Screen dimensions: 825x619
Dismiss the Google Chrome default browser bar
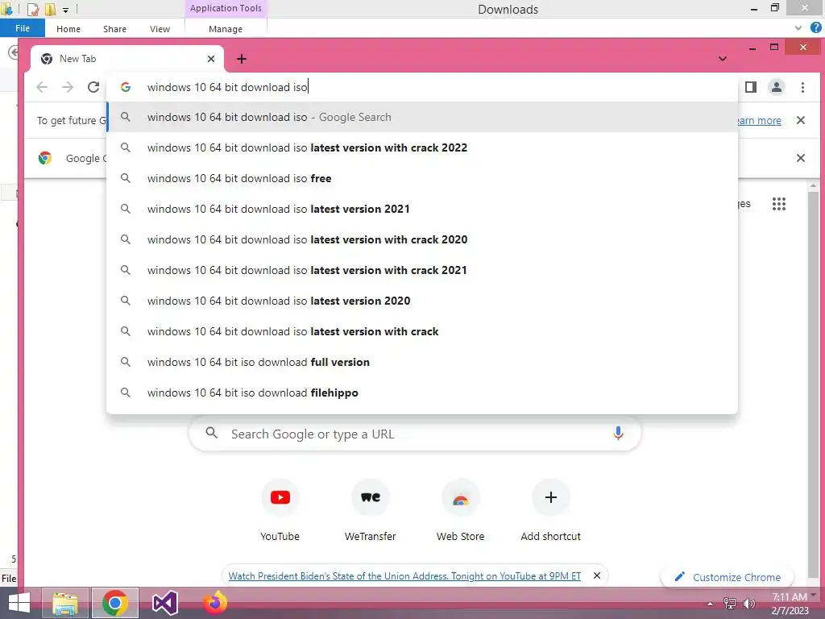click(801, 158)
